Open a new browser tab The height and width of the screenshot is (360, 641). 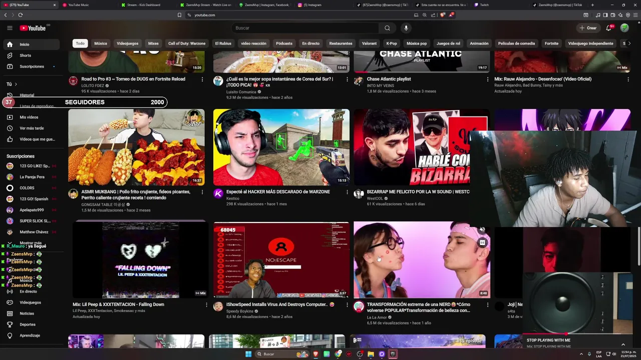point(592,5)
